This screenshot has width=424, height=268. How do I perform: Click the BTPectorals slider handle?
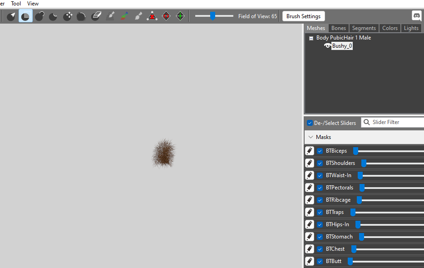click(362, 188)
